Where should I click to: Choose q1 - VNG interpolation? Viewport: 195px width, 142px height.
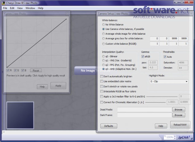coord(103,60)
